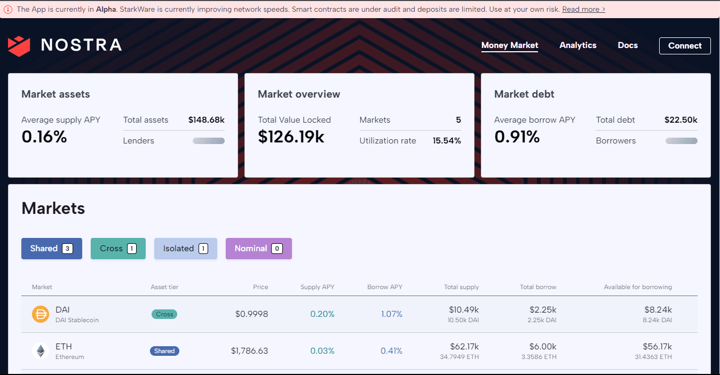Click the average borrow APY 0.91% value
720x375 pixels.
tap(517, 137)
